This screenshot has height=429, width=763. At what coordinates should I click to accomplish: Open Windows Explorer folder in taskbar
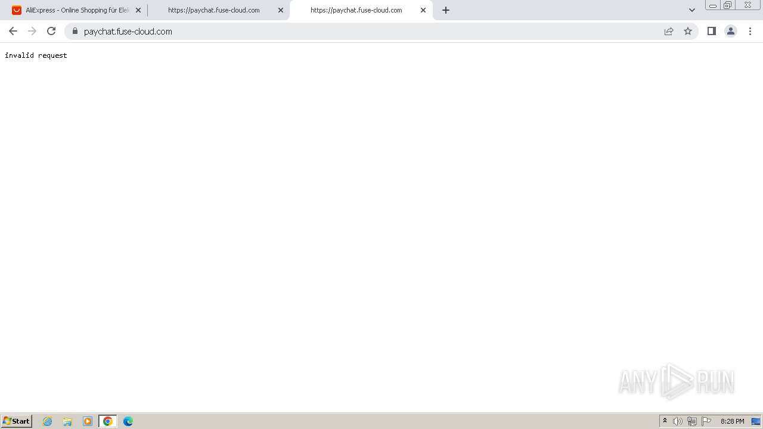[67, 421]
